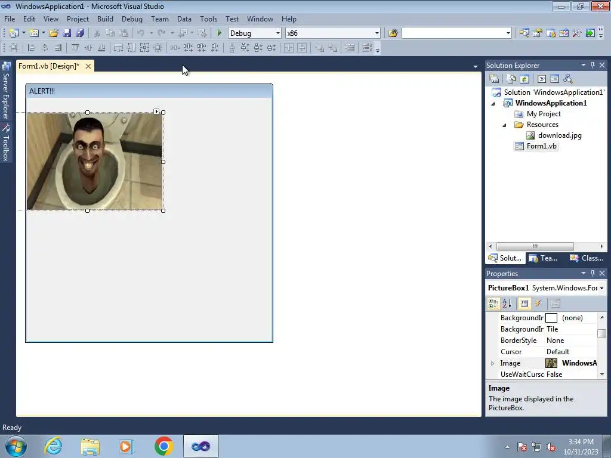The width and height of the screenshot is (611, 458).
Task: Click Show All Files in Solution Explorer
Action: [511, 79]
